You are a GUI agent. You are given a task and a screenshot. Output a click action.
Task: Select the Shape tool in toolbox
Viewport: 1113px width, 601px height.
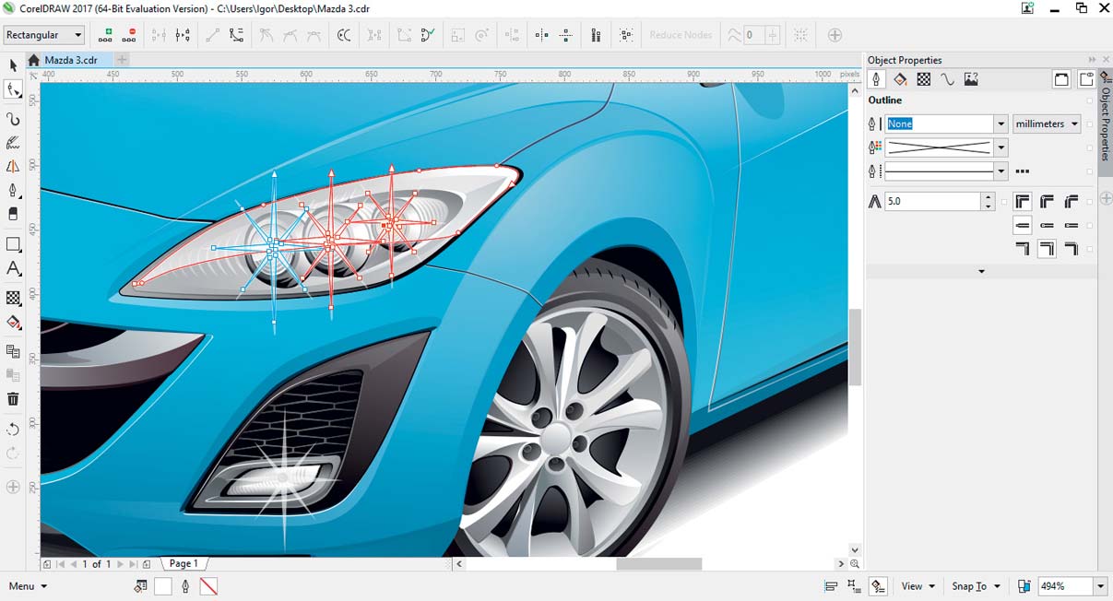tap(13, 90)
